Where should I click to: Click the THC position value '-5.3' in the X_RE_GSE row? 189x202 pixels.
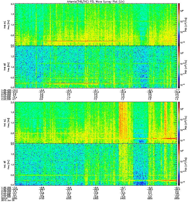click(x=177, y=188)
